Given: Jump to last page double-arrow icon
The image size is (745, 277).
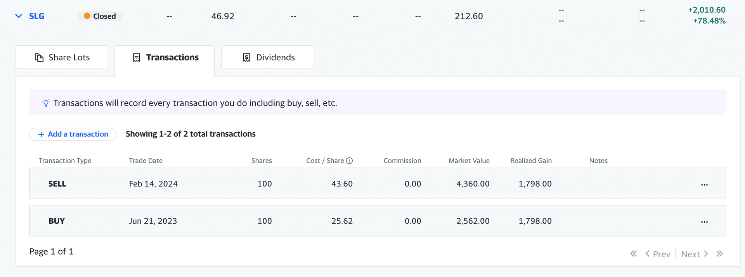Looking at the screenshot, I should click(x=719, y=254).
